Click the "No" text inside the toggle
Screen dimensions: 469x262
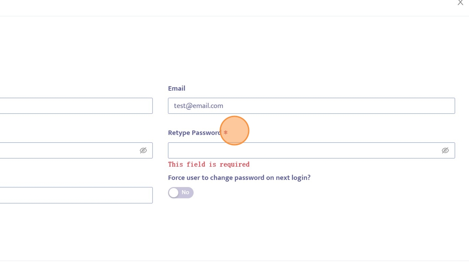(x=186, y=193)
